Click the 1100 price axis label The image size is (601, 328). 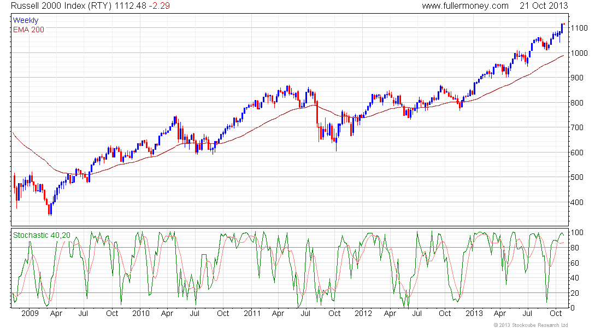pyautogui.click(x=579, y=28)
